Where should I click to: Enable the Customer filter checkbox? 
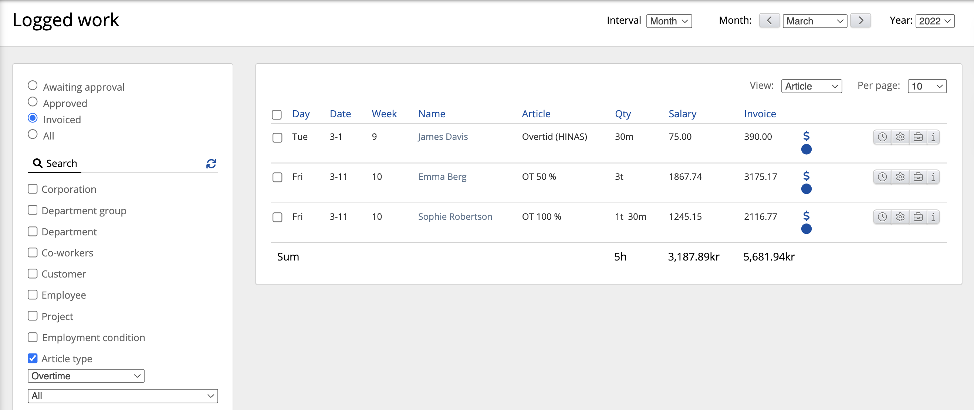coord(33,273)
